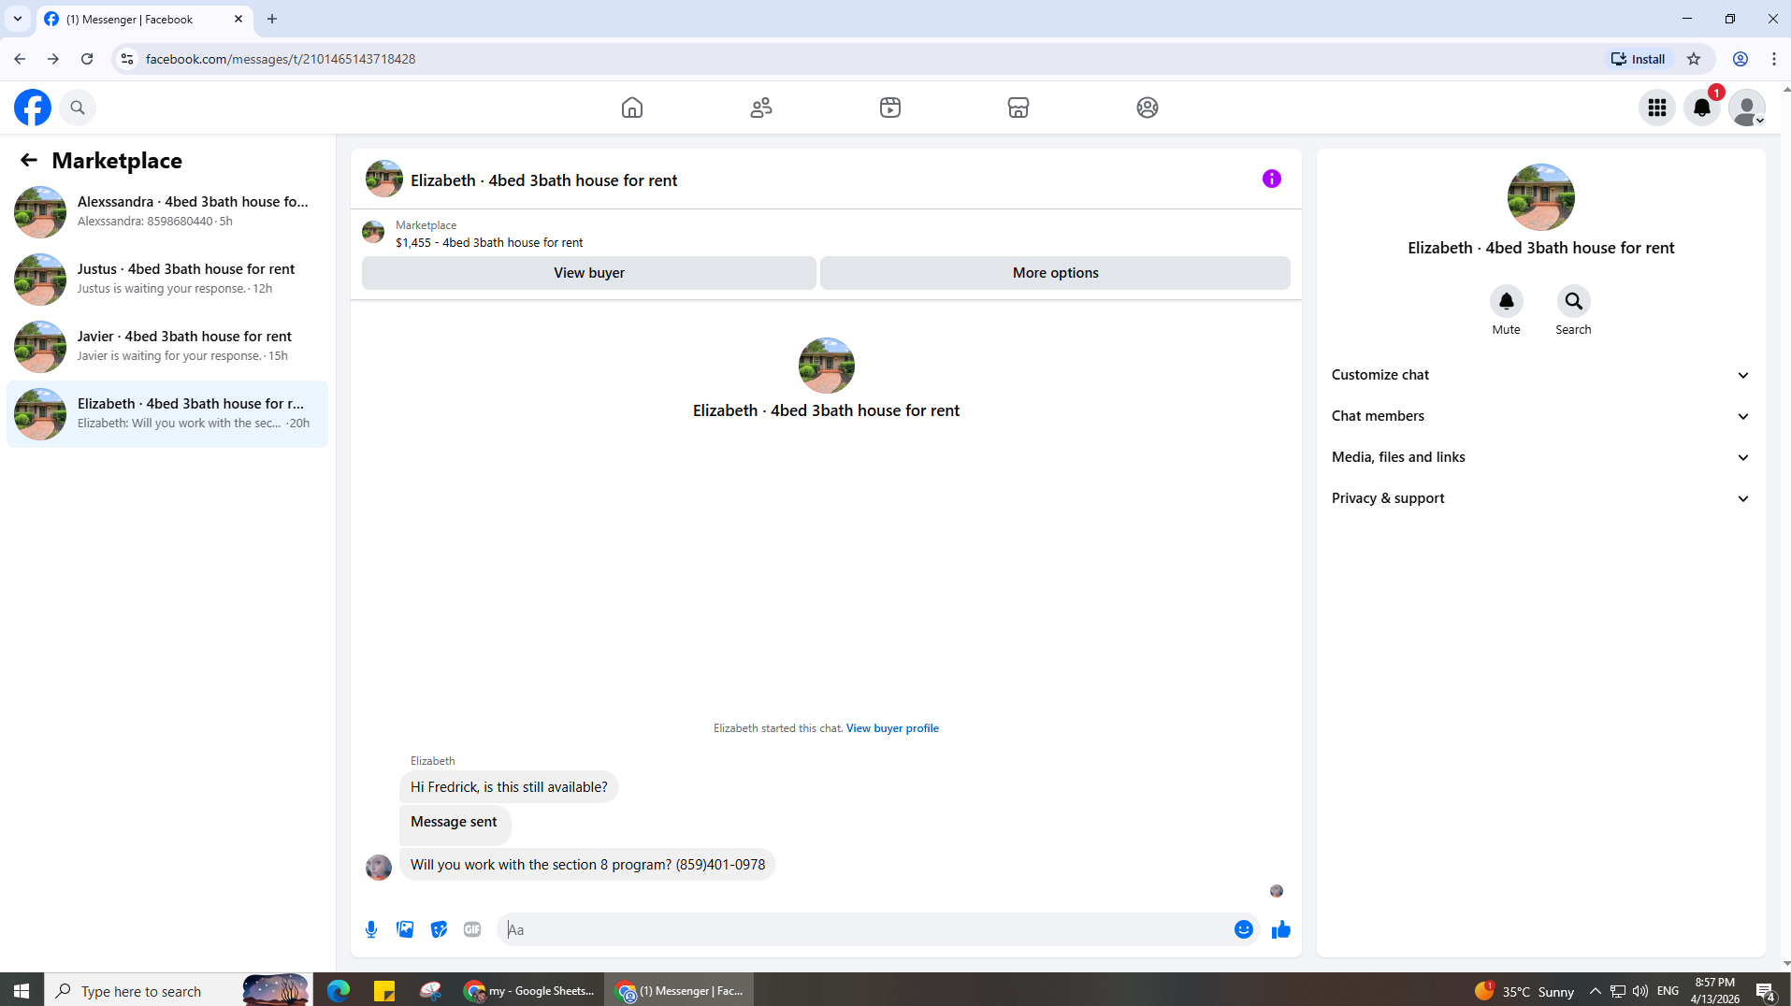Bookmark this tab with the star icon
The width and height of the screenshot is (1791, 1006).
click(x=1694, y=59)
